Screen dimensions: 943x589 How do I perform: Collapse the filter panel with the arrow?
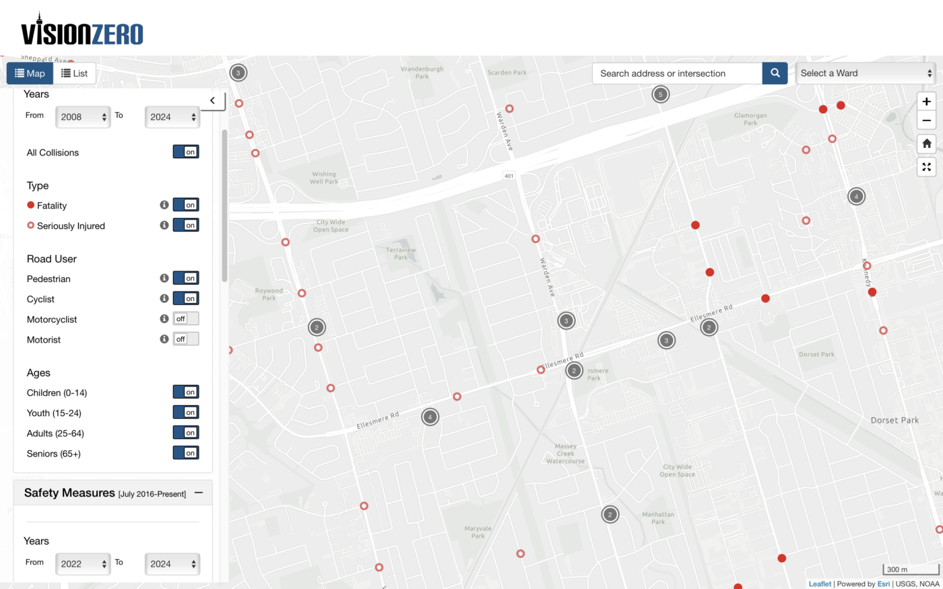(212, 100)
